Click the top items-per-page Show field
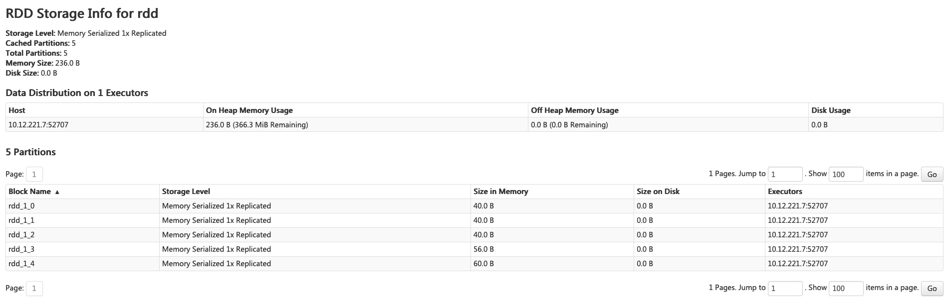 pos(845,174)
